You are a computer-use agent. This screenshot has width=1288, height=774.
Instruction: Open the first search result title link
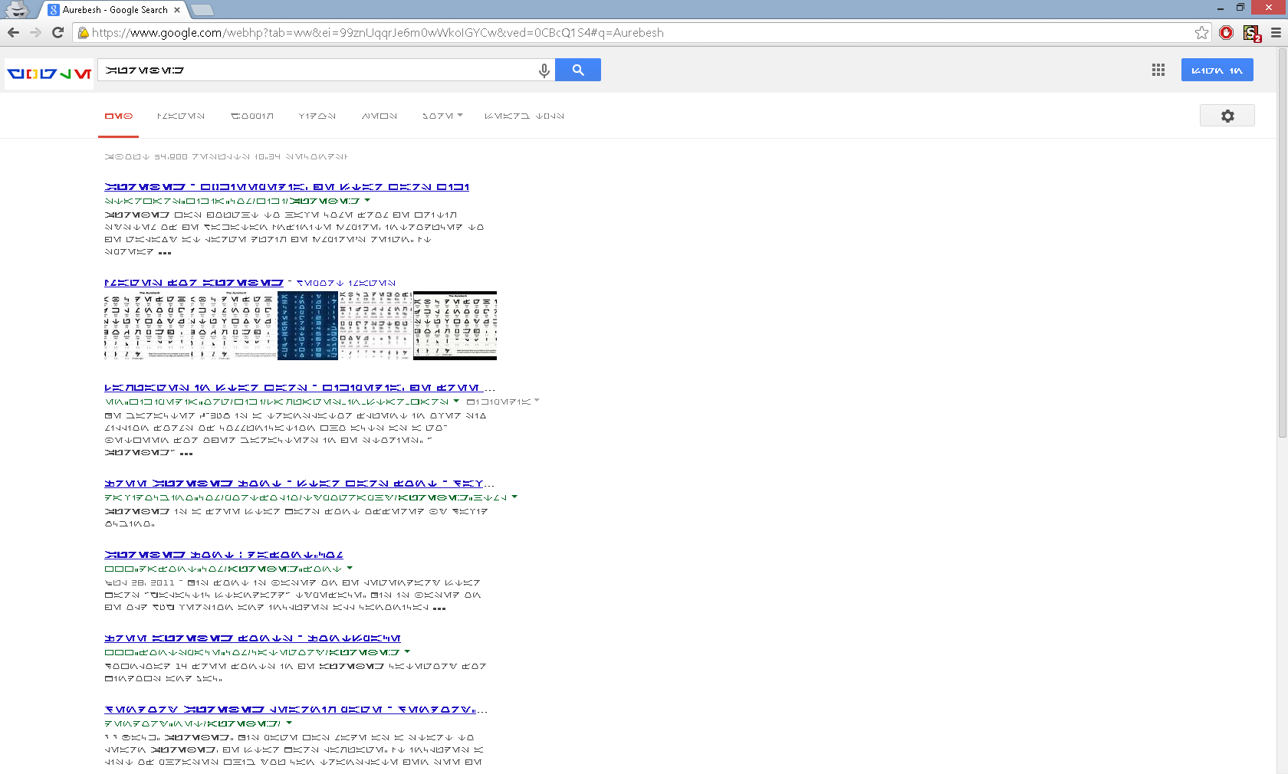(287, 187)
